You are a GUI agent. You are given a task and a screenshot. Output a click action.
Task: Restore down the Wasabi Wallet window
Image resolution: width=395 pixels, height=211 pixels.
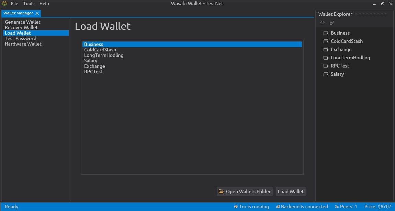pyautogui.click(x=382, y=4)
